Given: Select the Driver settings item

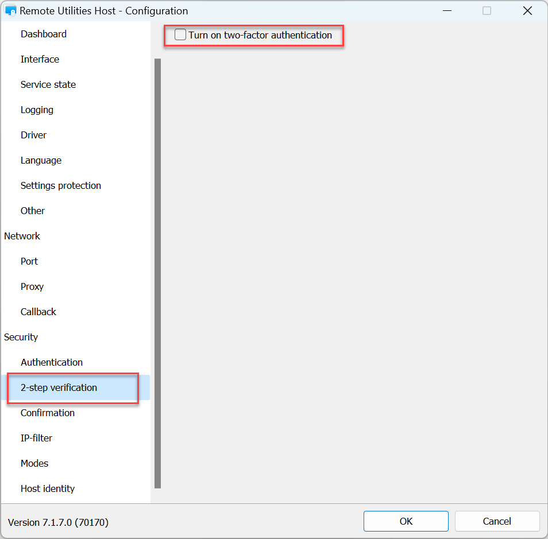Looking at the screenshot, I should (33, 135).
